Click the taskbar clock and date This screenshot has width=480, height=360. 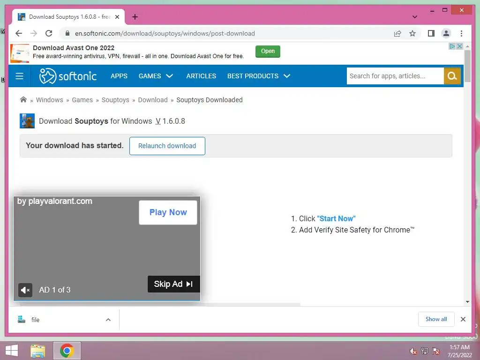click(459, 351)
